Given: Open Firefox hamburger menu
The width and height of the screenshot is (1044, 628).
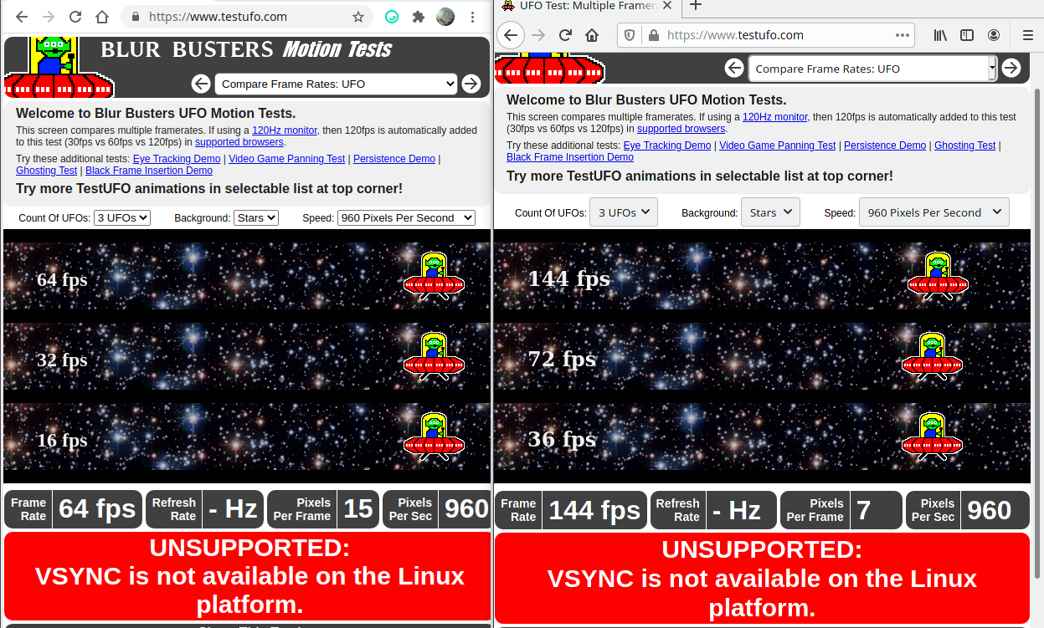Looking at the screenshot, I should [1028, 35].
